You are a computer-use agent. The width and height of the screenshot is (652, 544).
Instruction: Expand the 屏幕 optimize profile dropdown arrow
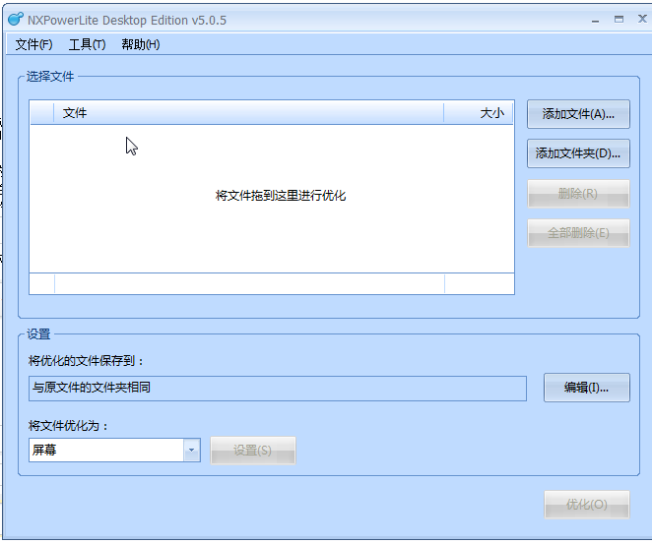click(192, 450)
